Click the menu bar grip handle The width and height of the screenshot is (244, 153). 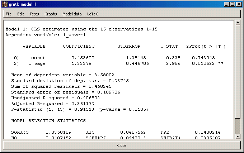point(3,14)
